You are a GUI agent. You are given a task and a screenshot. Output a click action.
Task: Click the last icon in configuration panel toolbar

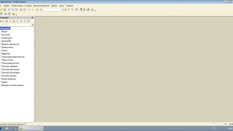click(x=28, y=21)
